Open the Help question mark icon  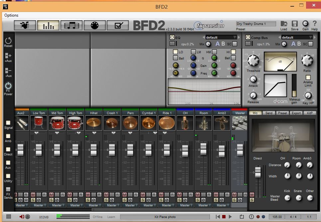[314, 24]
